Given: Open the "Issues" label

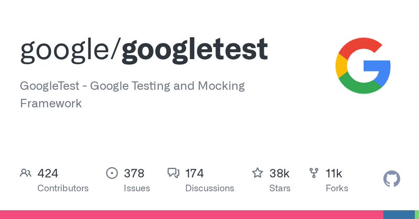Looking at the screenshot, I should point(137,188).
